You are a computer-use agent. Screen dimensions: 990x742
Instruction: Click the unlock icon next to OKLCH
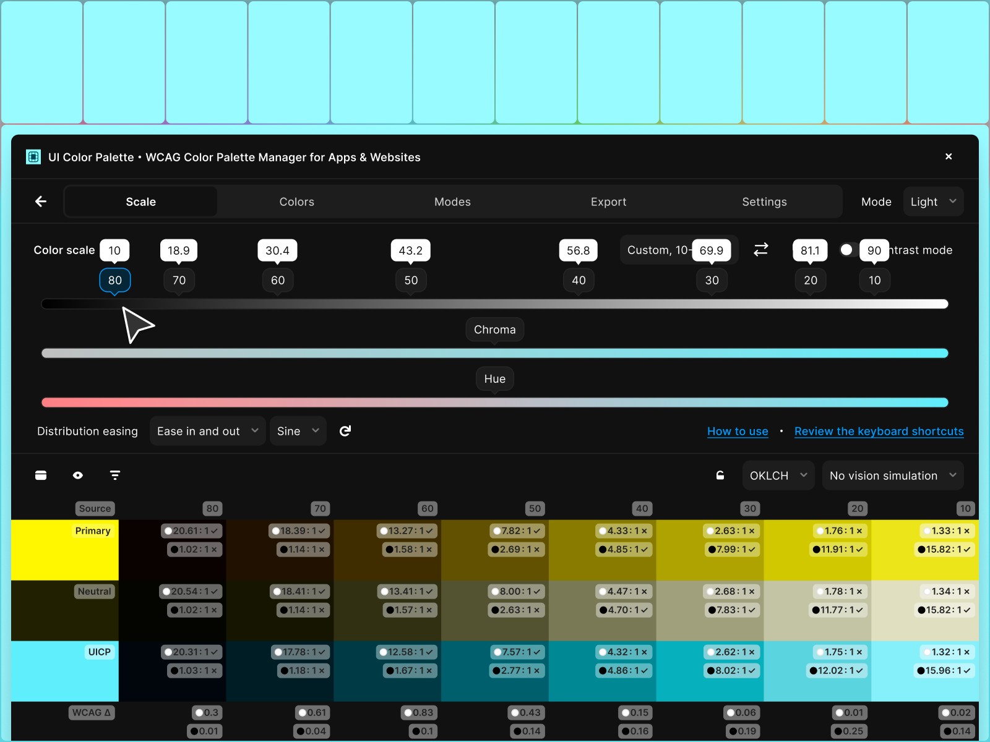tap(720, 475)
